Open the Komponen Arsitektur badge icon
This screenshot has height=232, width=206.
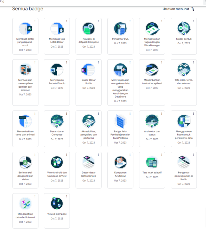120,162
